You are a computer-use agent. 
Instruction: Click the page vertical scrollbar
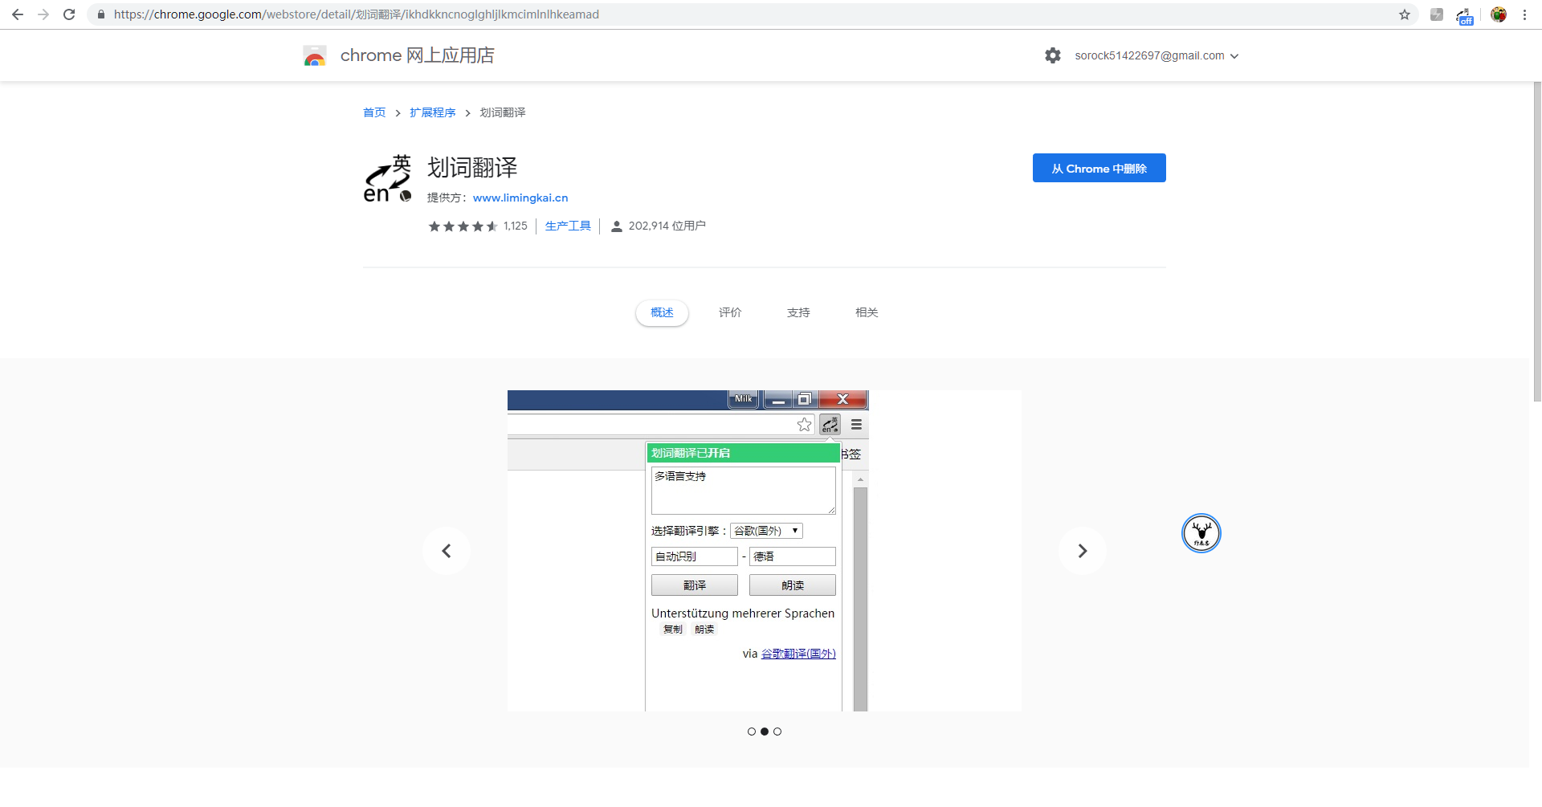(1537, 241)
